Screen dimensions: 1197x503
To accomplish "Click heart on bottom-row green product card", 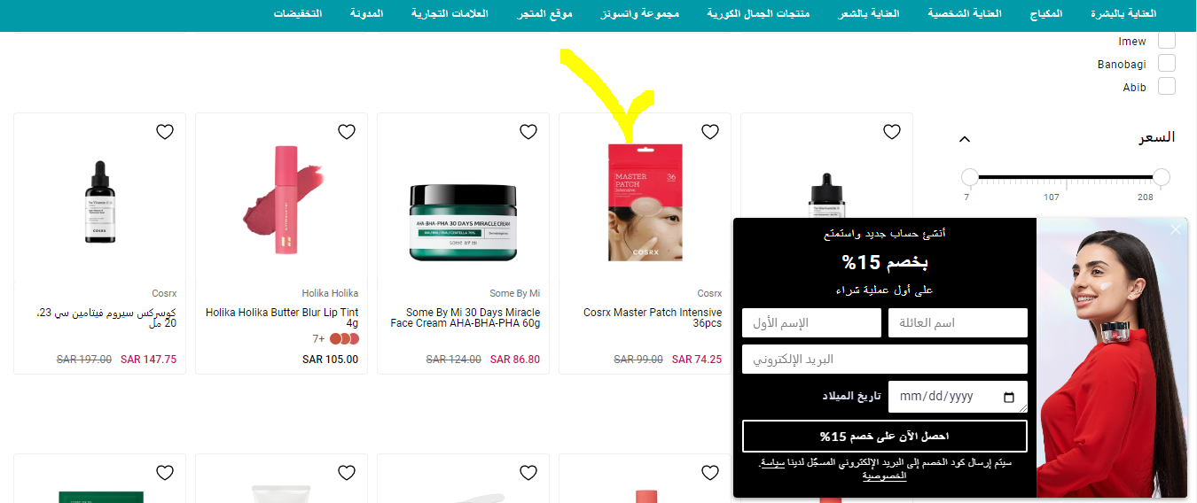I will [165, 473].
